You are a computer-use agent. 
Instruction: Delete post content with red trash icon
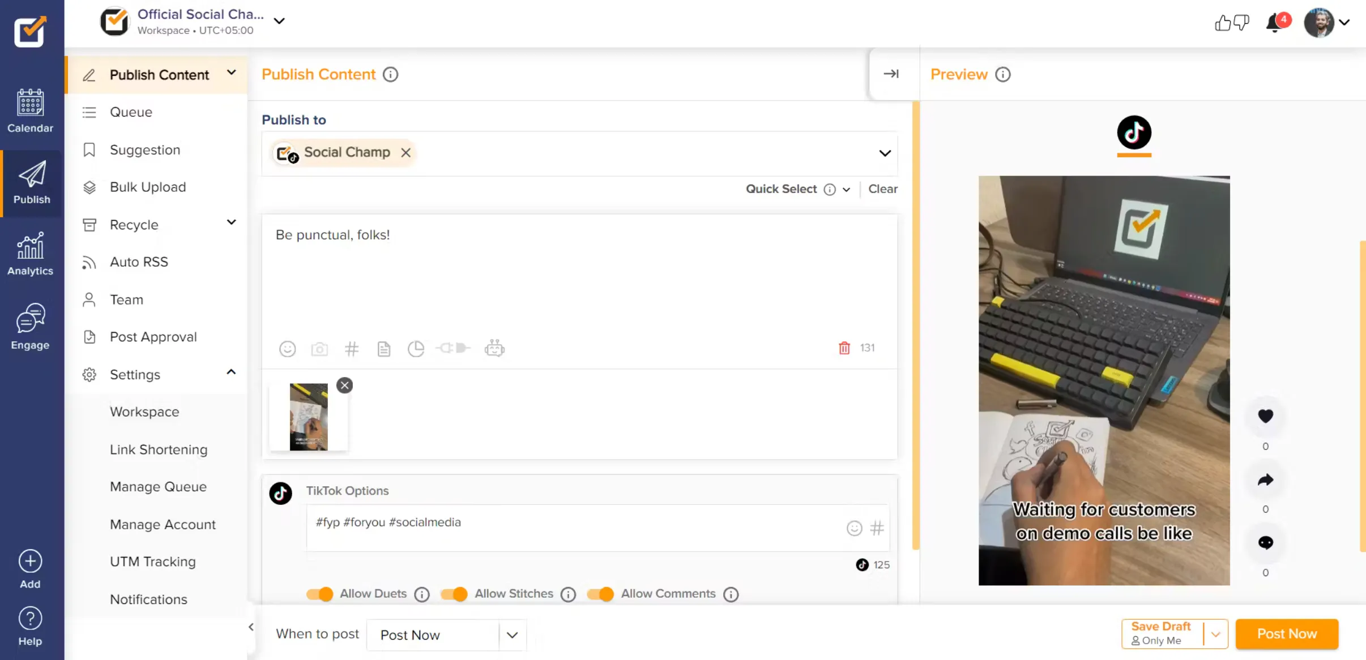844,348
